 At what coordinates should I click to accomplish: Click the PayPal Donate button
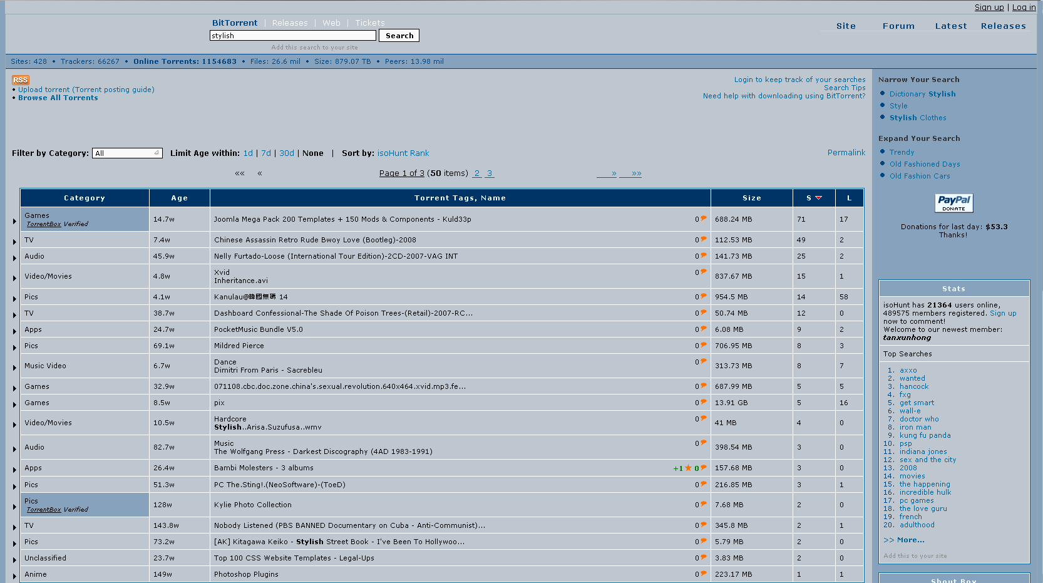tap(953, 203)
